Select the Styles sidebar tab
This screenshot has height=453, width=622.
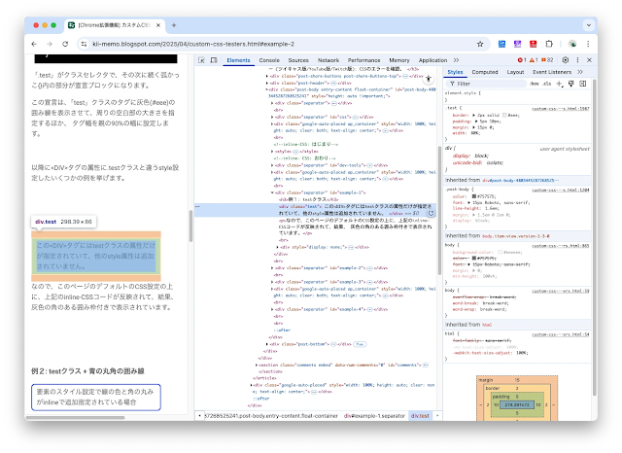click(455, 72)
